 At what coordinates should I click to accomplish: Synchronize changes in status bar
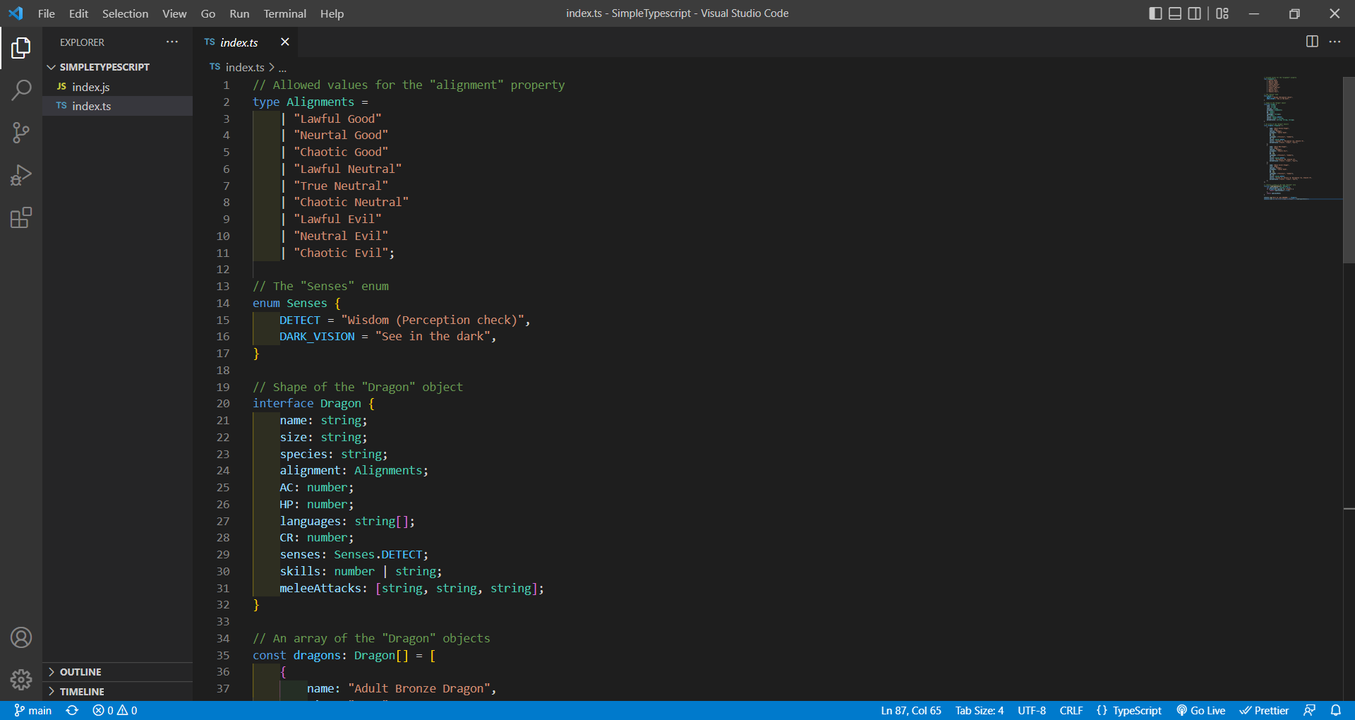(x=72, y=710)
